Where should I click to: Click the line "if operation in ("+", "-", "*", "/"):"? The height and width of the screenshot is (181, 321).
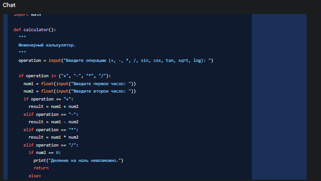point(65,76)
